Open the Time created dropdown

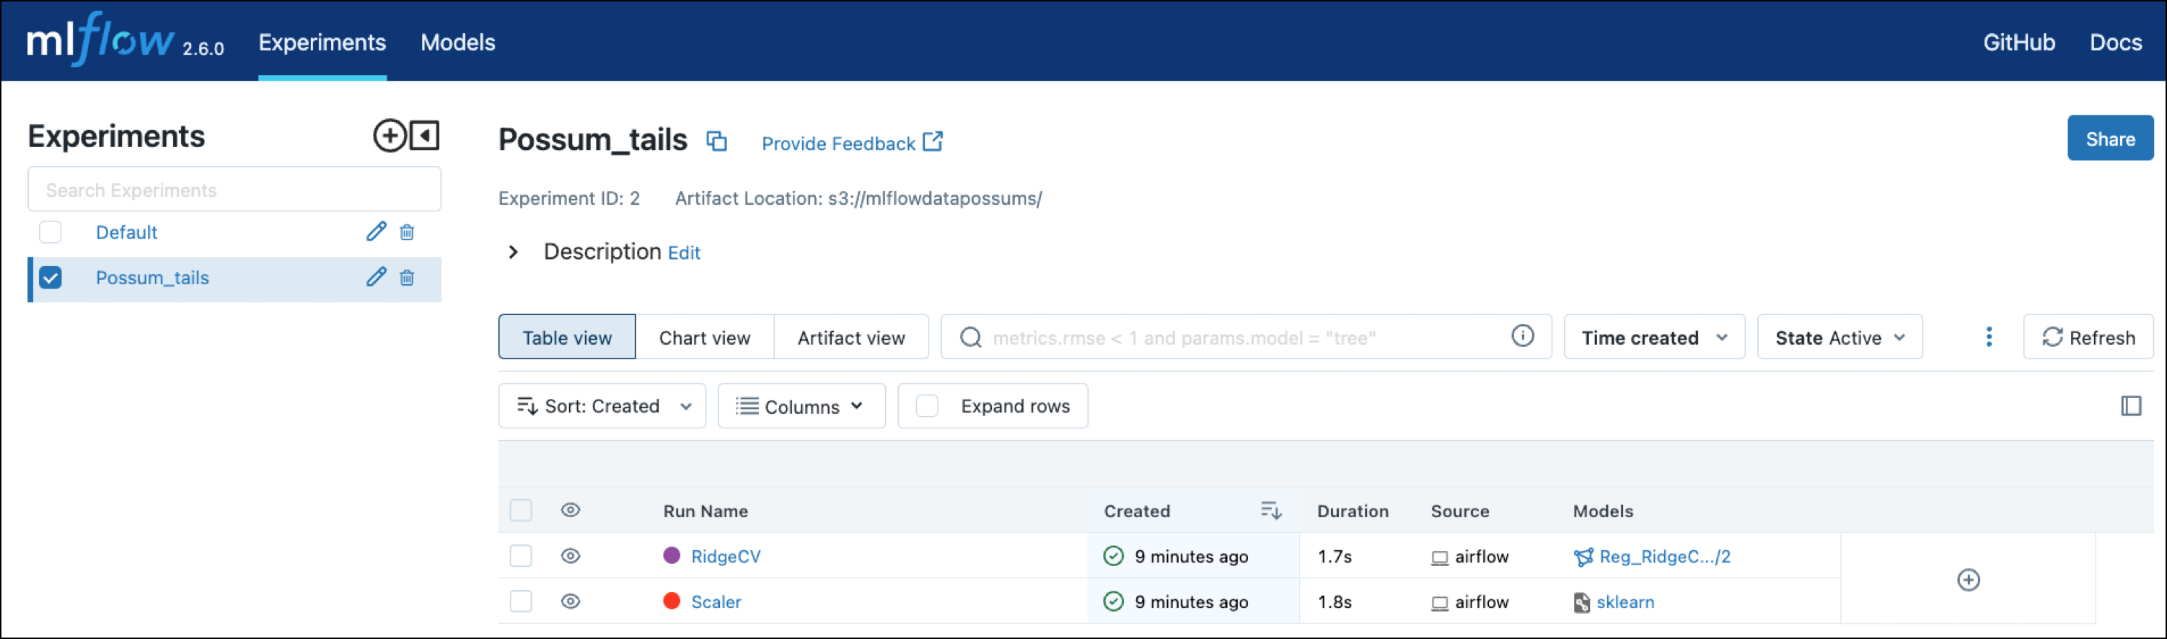tap(1653, 337)
